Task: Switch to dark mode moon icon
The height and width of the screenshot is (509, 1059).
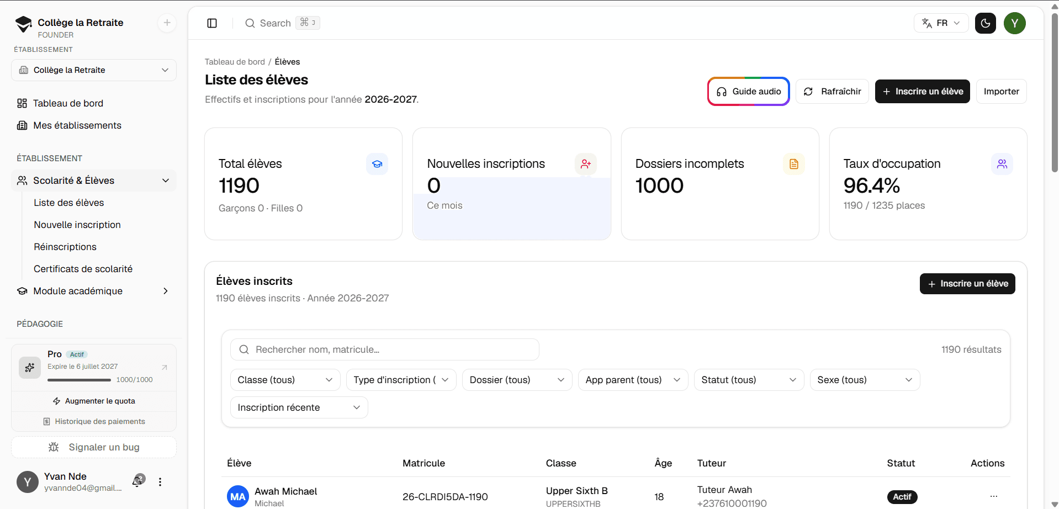Action: [986, 23]
